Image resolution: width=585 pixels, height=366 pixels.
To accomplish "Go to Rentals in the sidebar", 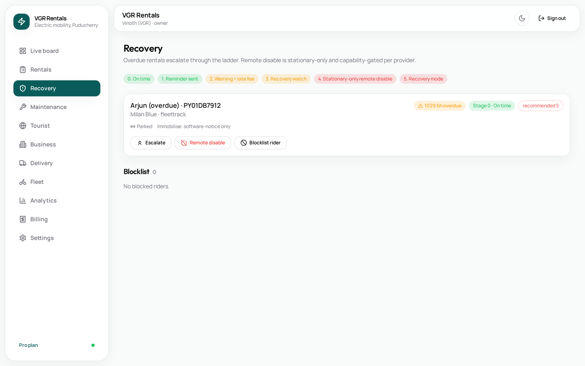I will [x=57, y=70].
